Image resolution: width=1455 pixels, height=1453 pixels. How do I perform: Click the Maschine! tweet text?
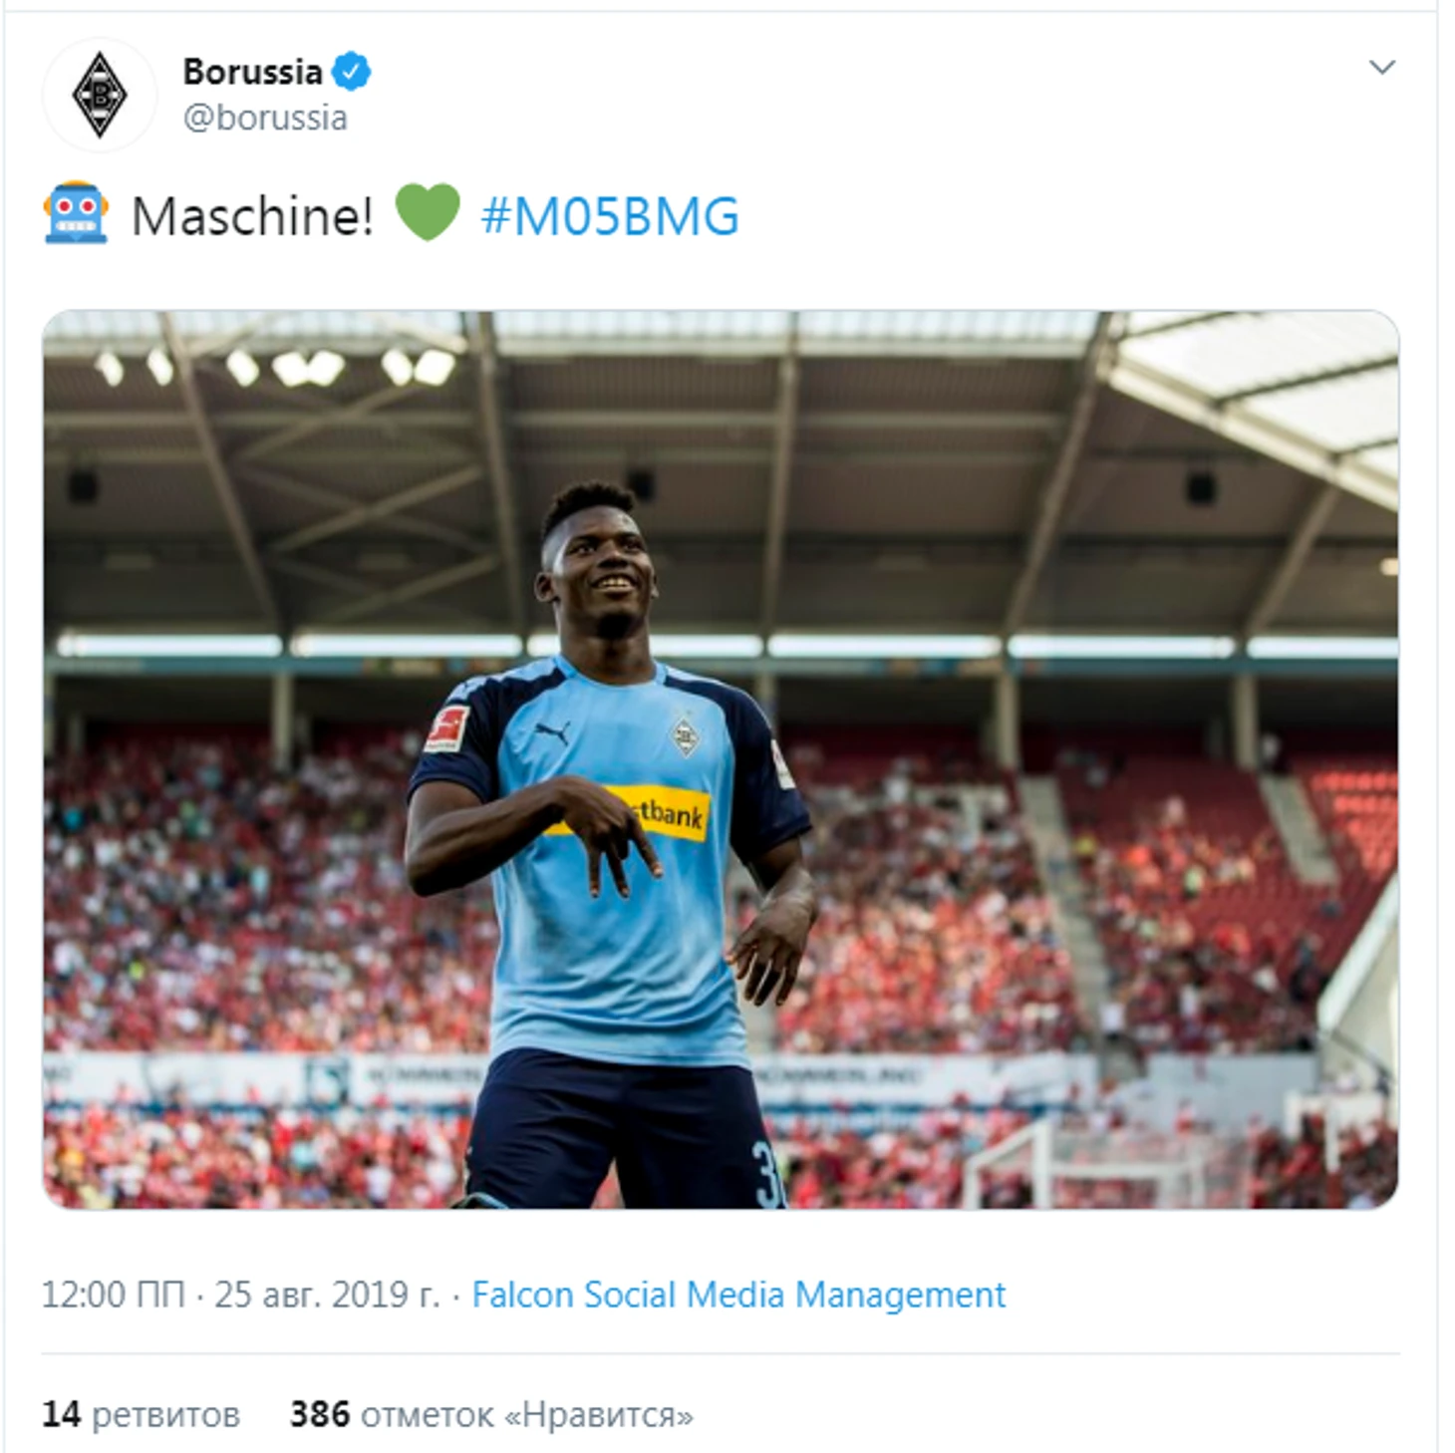pyautogui.click(x=253, y=216)
